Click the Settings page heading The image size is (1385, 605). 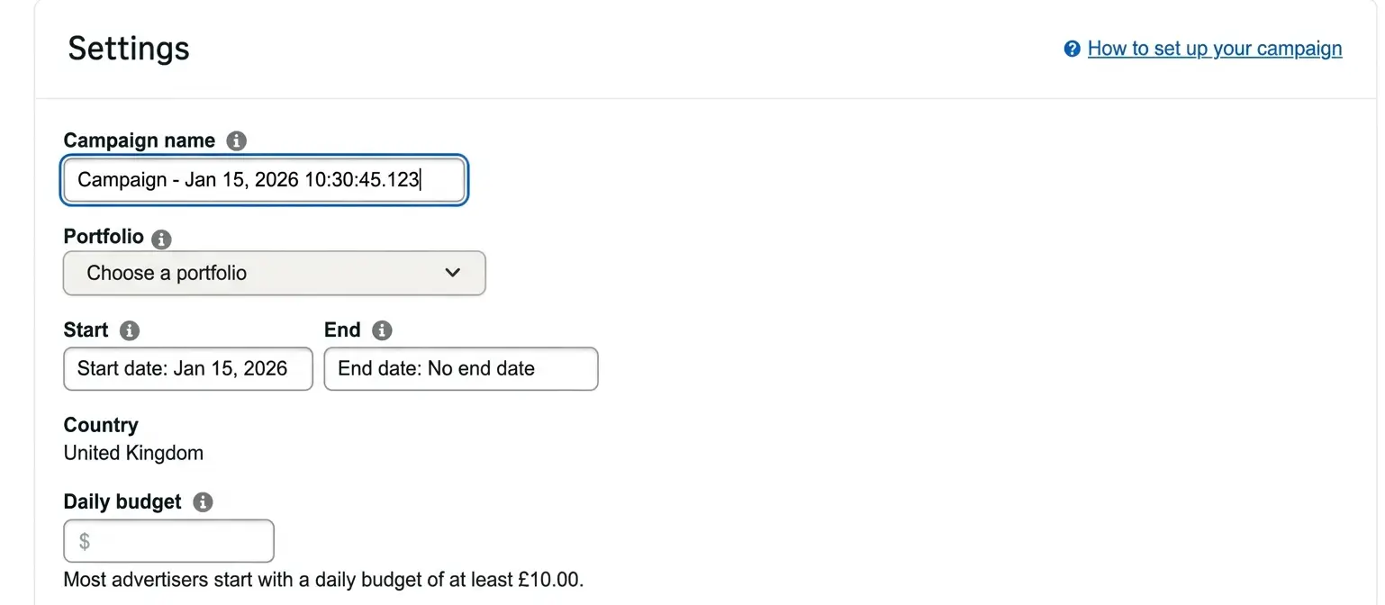(x=128, y=49)
